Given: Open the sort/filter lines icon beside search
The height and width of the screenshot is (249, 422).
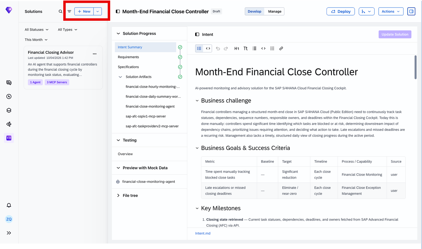Looking at the screenshot, I should [x=69, y=11].
